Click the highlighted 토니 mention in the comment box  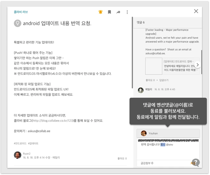tap(163, 144)
